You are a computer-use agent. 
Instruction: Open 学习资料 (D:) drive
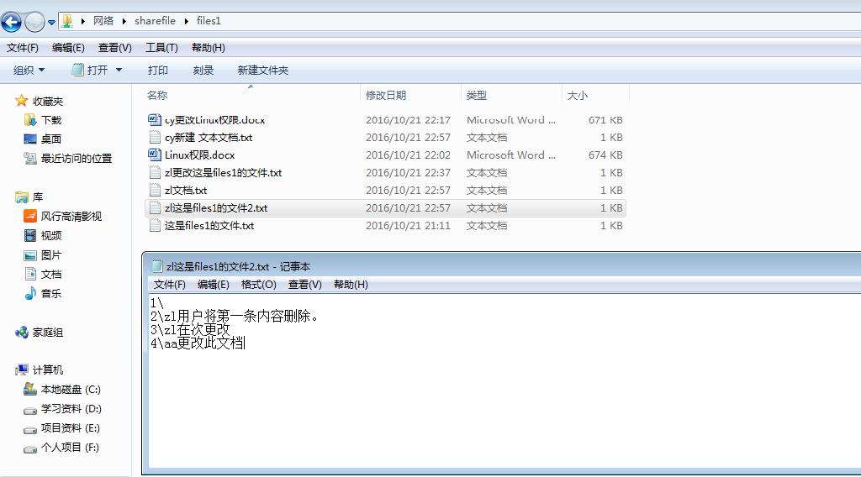71,408
